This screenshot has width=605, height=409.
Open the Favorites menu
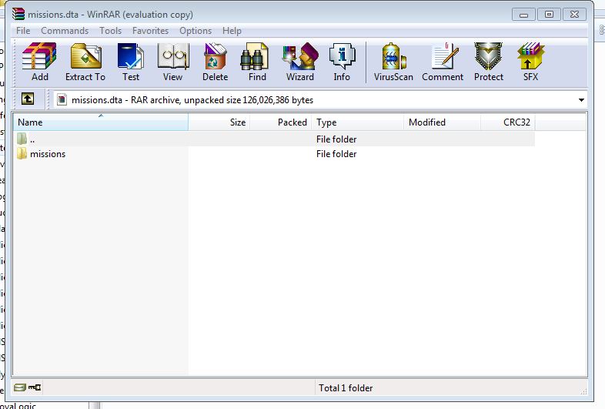[x=150, y=31]
